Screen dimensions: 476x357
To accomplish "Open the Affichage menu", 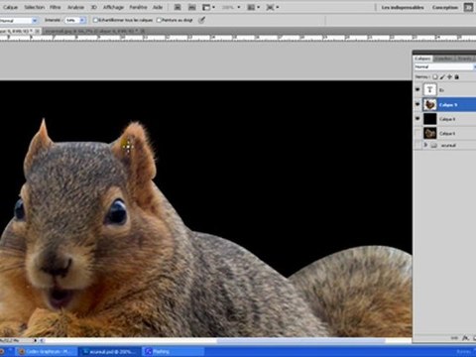I will pyautogui.click(x=113, y=7).
